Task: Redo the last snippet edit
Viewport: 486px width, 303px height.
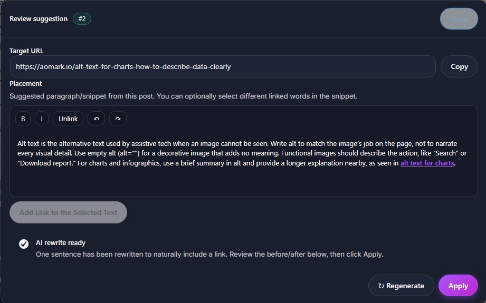Action: pos(118,119)
